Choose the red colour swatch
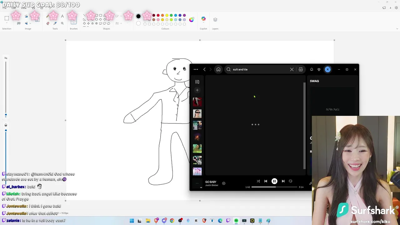This screenshot has height=225, width=400. (x=158, y=15)
